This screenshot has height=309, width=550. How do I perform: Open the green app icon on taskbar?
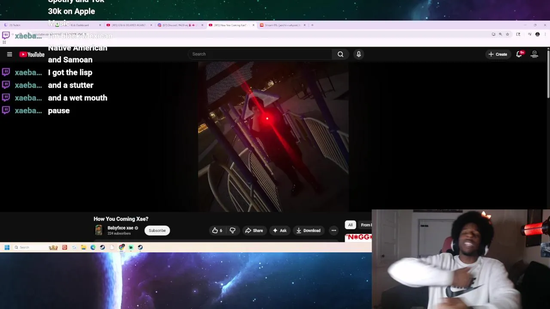(131, 247)
